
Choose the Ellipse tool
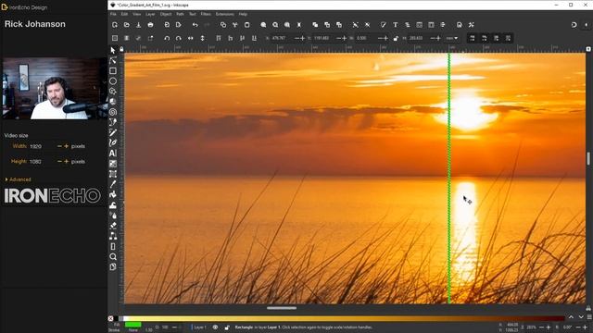(x=113, y=80)
